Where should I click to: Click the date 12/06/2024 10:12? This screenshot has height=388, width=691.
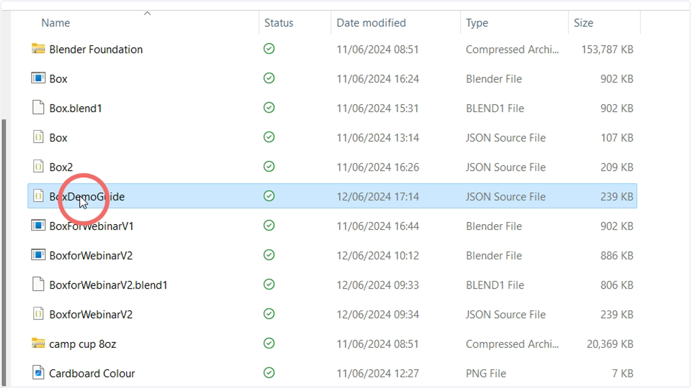378,255
